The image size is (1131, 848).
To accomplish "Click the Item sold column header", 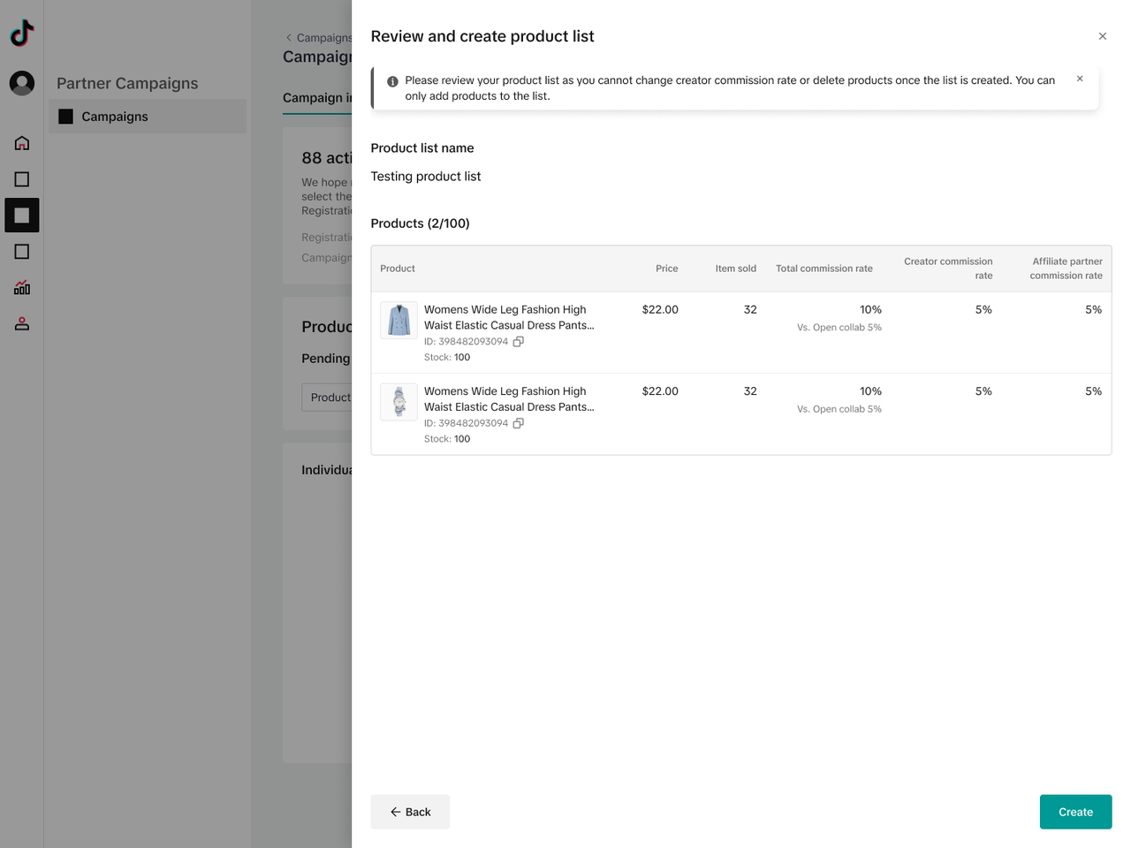I will pos(735,269).
